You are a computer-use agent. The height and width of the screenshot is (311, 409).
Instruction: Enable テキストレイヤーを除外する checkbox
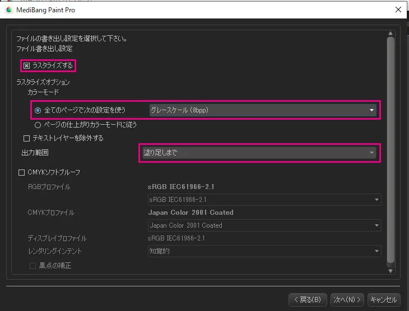(26, 138)
